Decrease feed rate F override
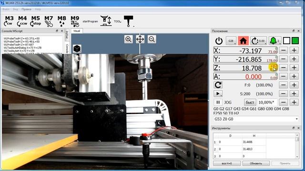Viewport: 305px width, 171px height. click(x=284, y=85)
